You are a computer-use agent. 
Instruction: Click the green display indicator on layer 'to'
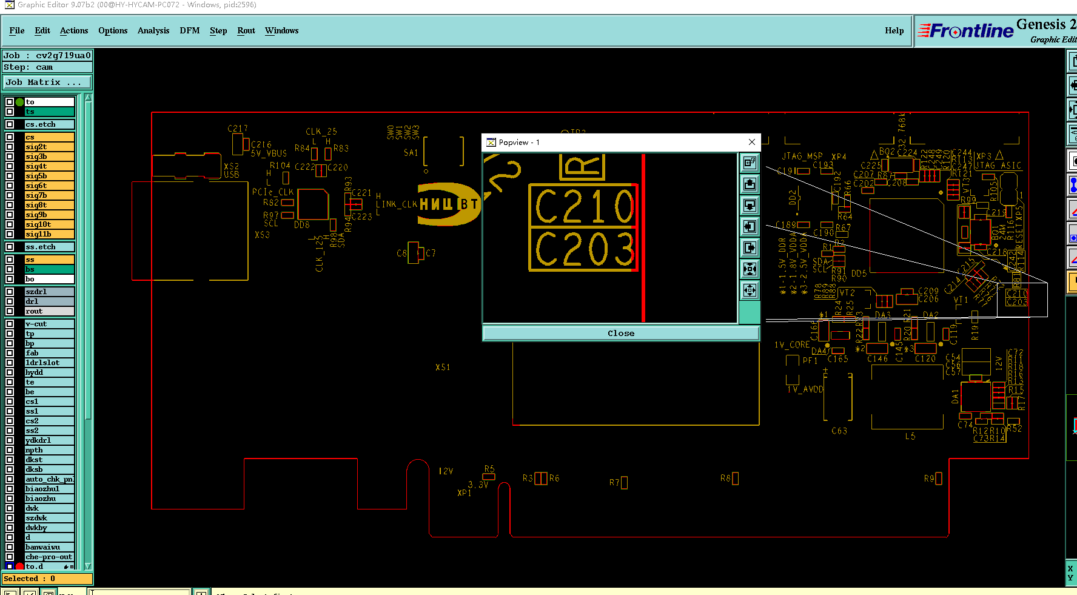(19, 102)
